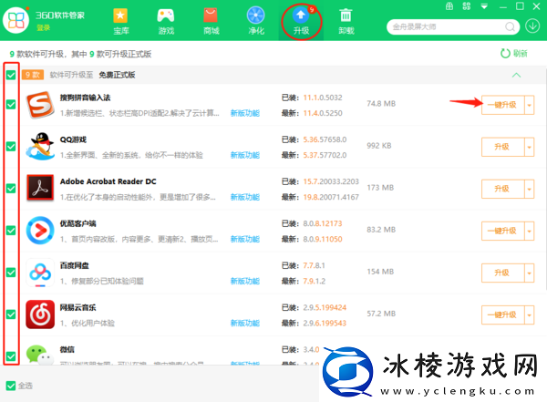Screen dimensions: 547x402
Task: Uncheck the Adobe Acrobat Reader DC checkbox
Action: point(11,189)
